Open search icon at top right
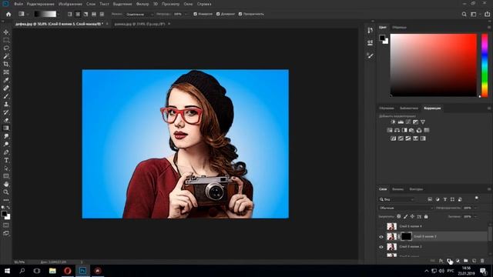 [464, 14]
